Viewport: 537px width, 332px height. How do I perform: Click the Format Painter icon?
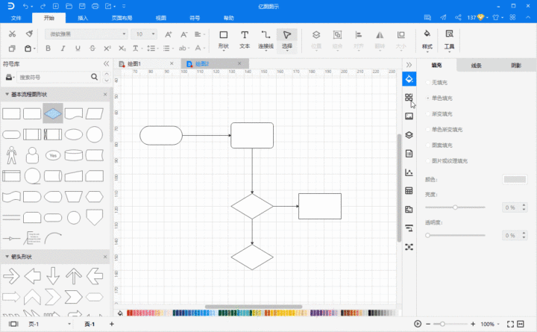pyautogui.click(x=29, y=34)
